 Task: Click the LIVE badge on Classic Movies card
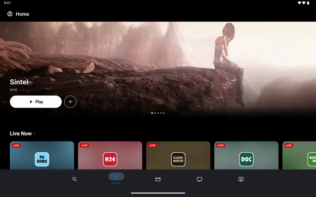click(153, 145)
